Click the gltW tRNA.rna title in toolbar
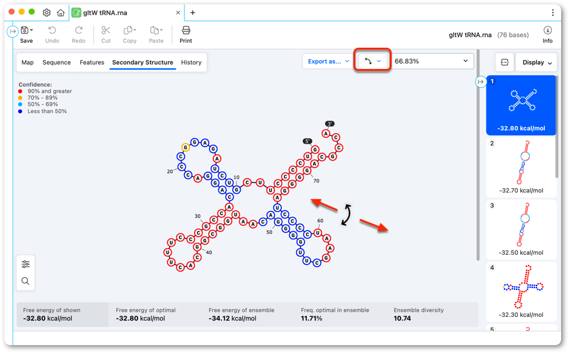Image resolution: width=568 pixels, height=352 pixels. click(x=470, y=35)
